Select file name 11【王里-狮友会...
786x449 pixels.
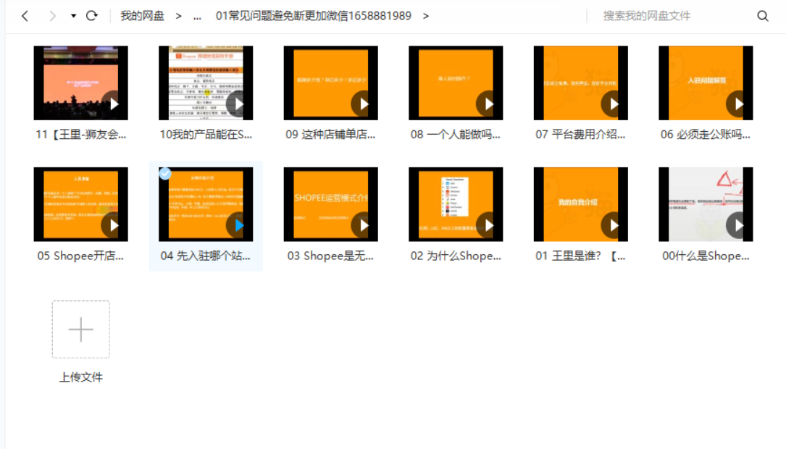click(80, 134)
